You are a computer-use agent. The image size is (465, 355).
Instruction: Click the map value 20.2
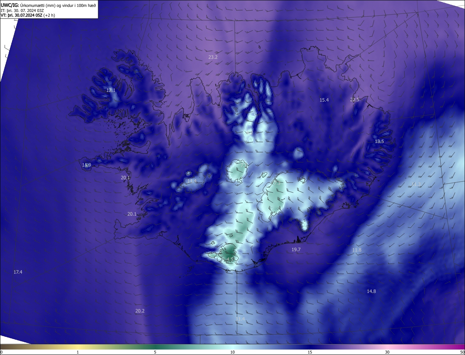140,311
